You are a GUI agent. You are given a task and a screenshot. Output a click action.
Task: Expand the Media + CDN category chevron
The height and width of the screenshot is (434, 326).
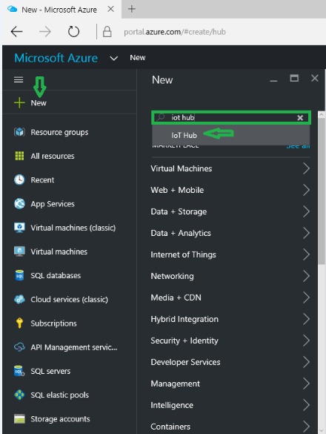point(306,297)
